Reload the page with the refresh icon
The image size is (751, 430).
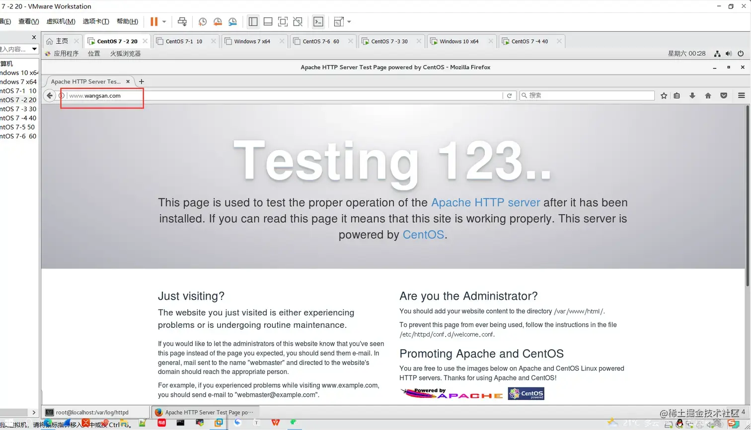tap(509, 96)
